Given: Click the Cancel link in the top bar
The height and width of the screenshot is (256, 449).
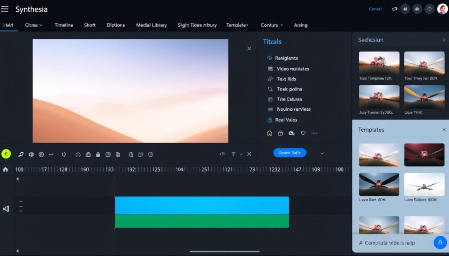Looking at the screenshot, I should [x=375, y=9].
